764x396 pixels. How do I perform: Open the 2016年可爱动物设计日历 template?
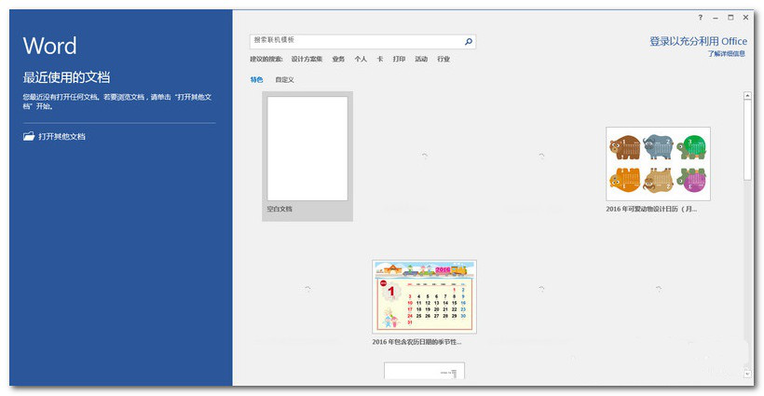pos(658,170)
